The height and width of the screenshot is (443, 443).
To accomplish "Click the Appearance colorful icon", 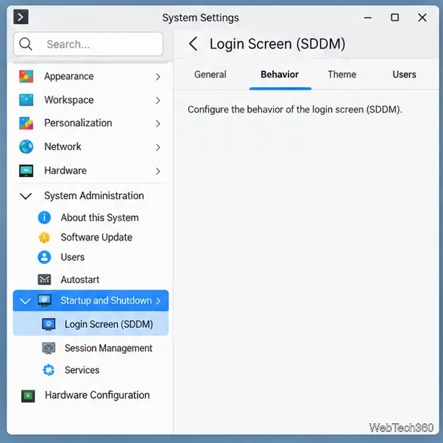I will click(26, 76).
